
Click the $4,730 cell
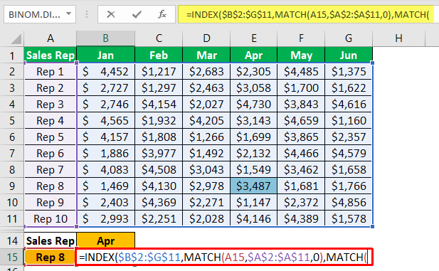pos(254,105)
